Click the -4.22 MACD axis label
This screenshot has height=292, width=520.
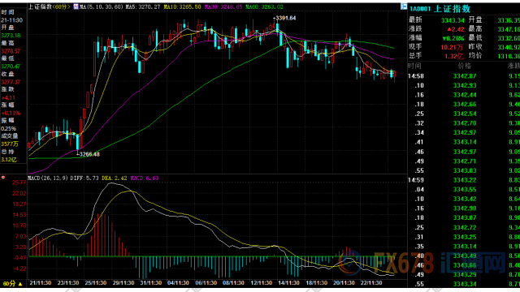pyautogui.click(x=19, y=268)
